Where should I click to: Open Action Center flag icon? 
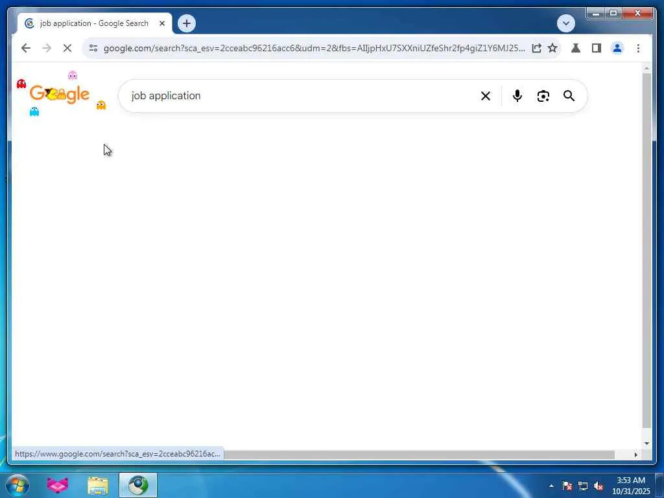tap(567, 486)
